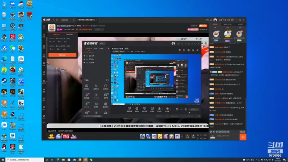Viewport: 288px width, 162px height.
Task: Click the speaker icon in the companion bottom bar
Action: (167, 109)
